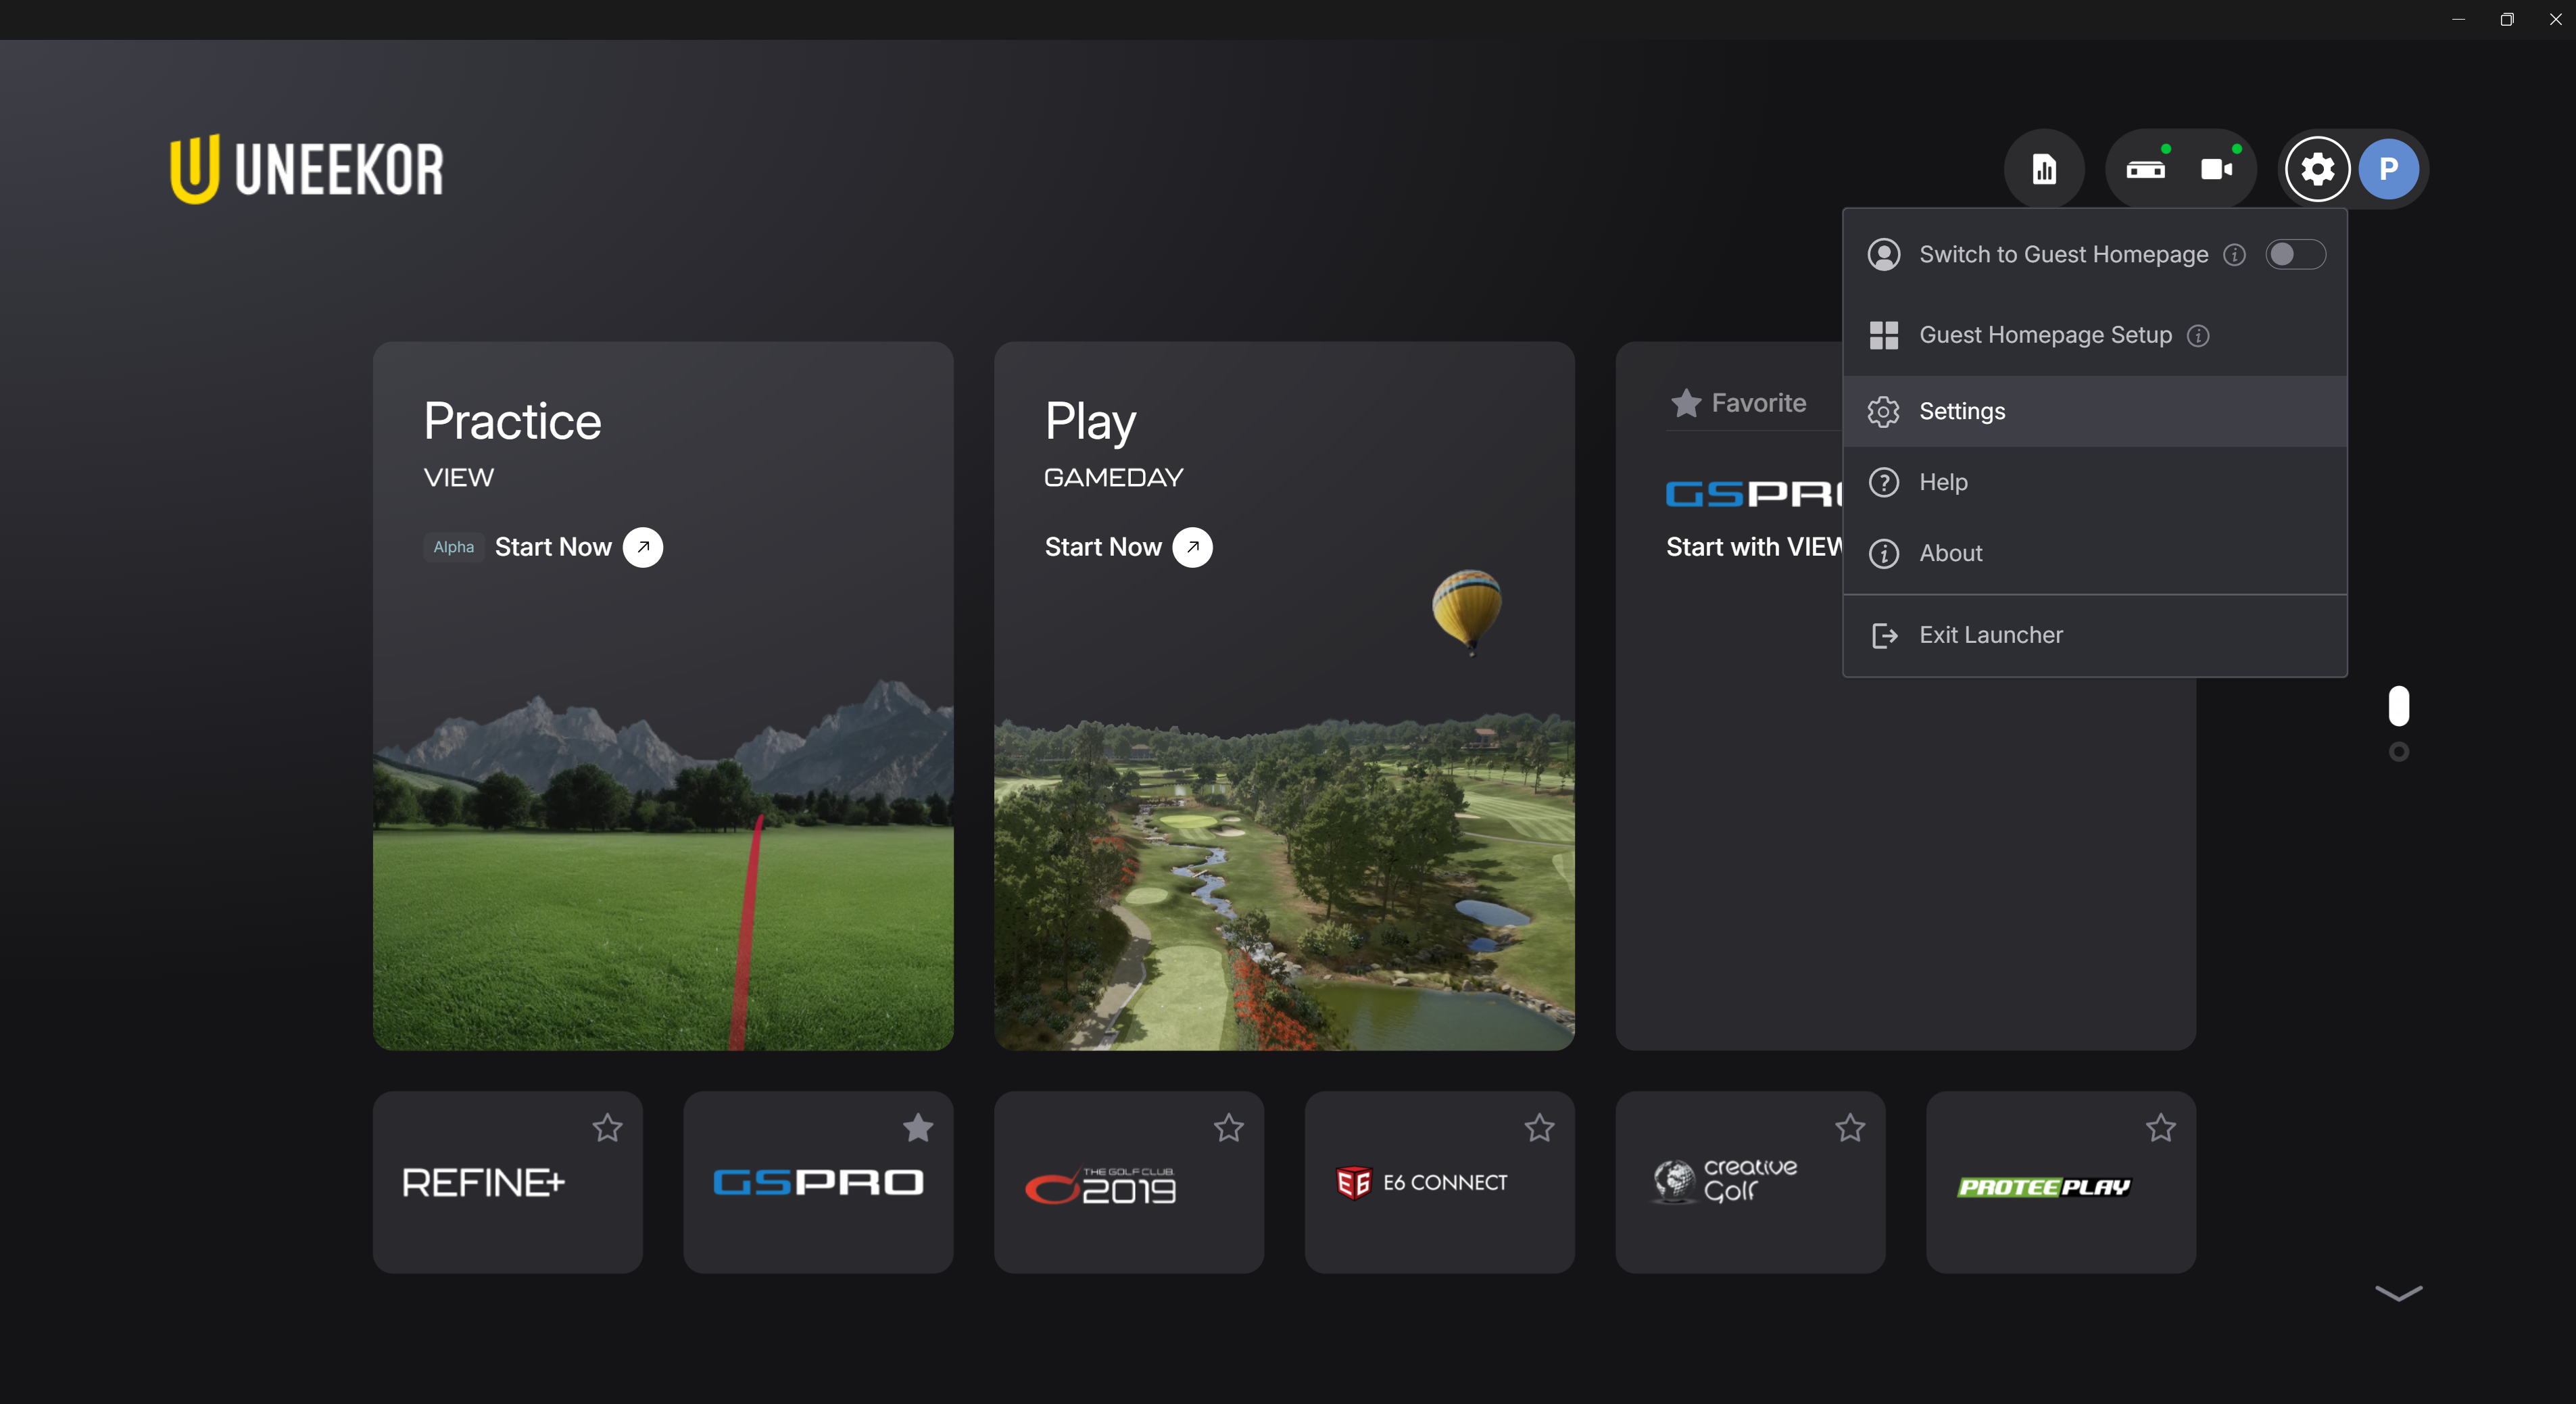Image resolution: width=2576 pixels, height=1404 pixels.
Task: Click the Play course aerial image
Action: pos(1284,880)
